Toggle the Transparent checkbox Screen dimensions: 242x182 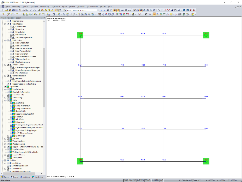point(8,157)
